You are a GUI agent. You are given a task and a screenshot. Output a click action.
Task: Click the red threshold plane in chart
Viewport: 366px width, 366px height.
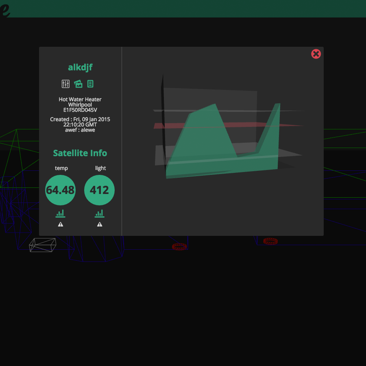tap(229, 125)
